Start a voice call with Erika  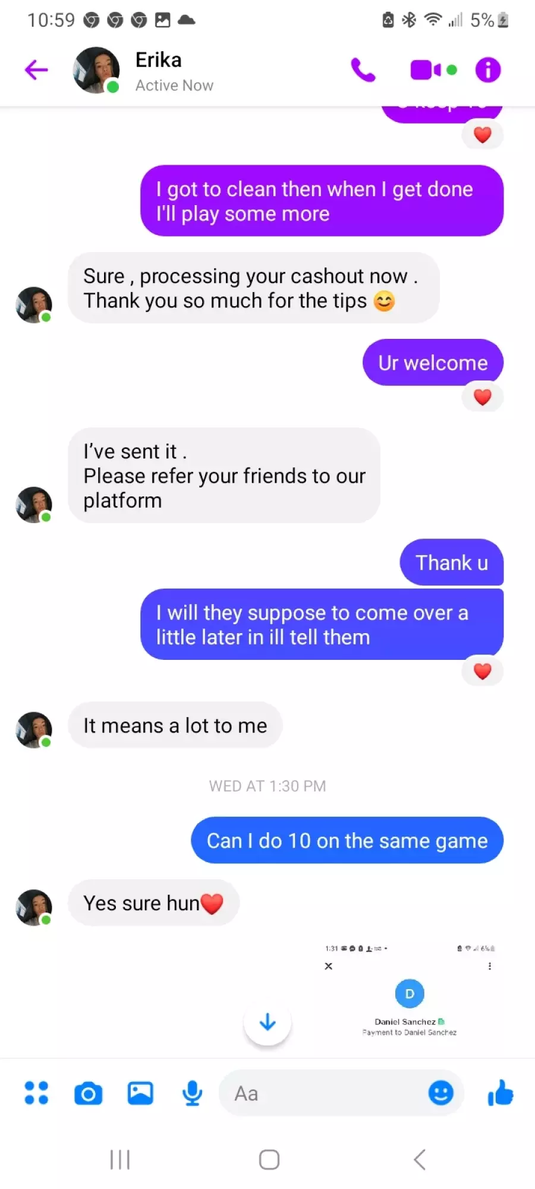coord(363,70)
